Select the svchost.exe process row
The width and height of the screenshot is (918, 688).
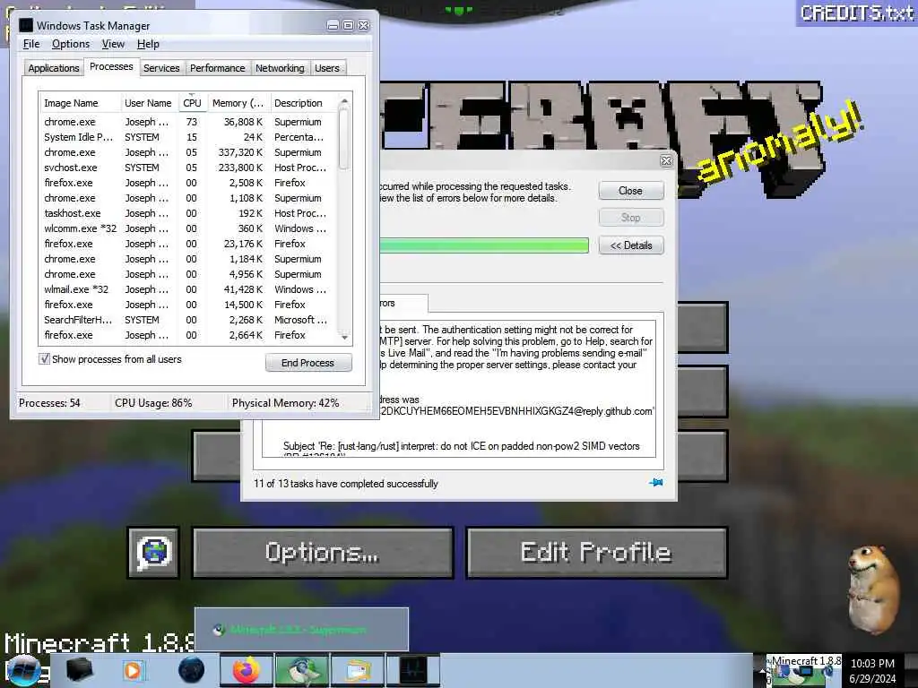(x=188, y=168)
